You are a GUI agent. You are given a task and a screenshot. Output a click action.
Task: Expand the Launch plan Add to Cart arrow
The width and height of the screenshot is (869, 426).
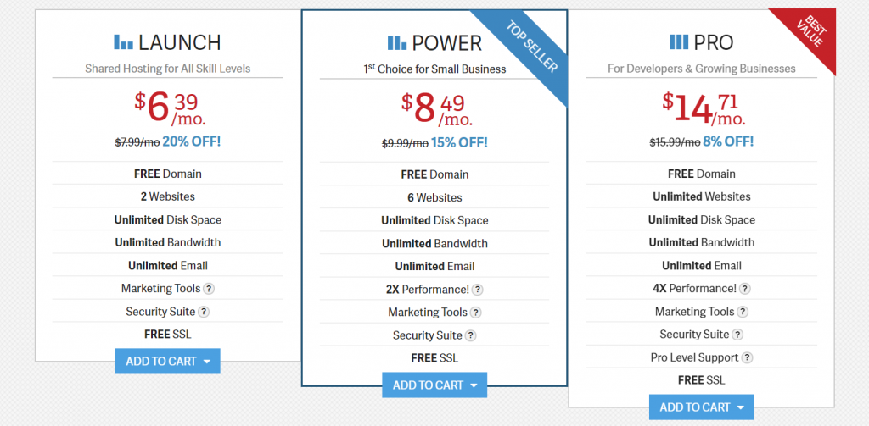(x=207, y=362)
